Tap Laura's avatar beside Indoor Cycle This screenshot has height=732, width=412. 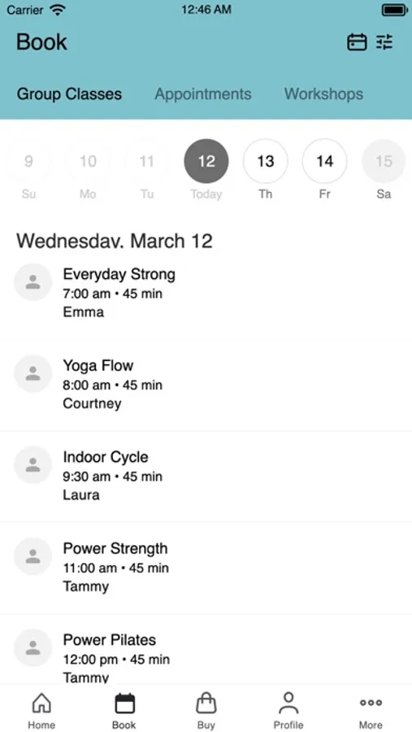pyautogui.click(x=33, y=464)
